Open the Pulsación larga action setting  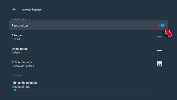click(x=88, y=64)
